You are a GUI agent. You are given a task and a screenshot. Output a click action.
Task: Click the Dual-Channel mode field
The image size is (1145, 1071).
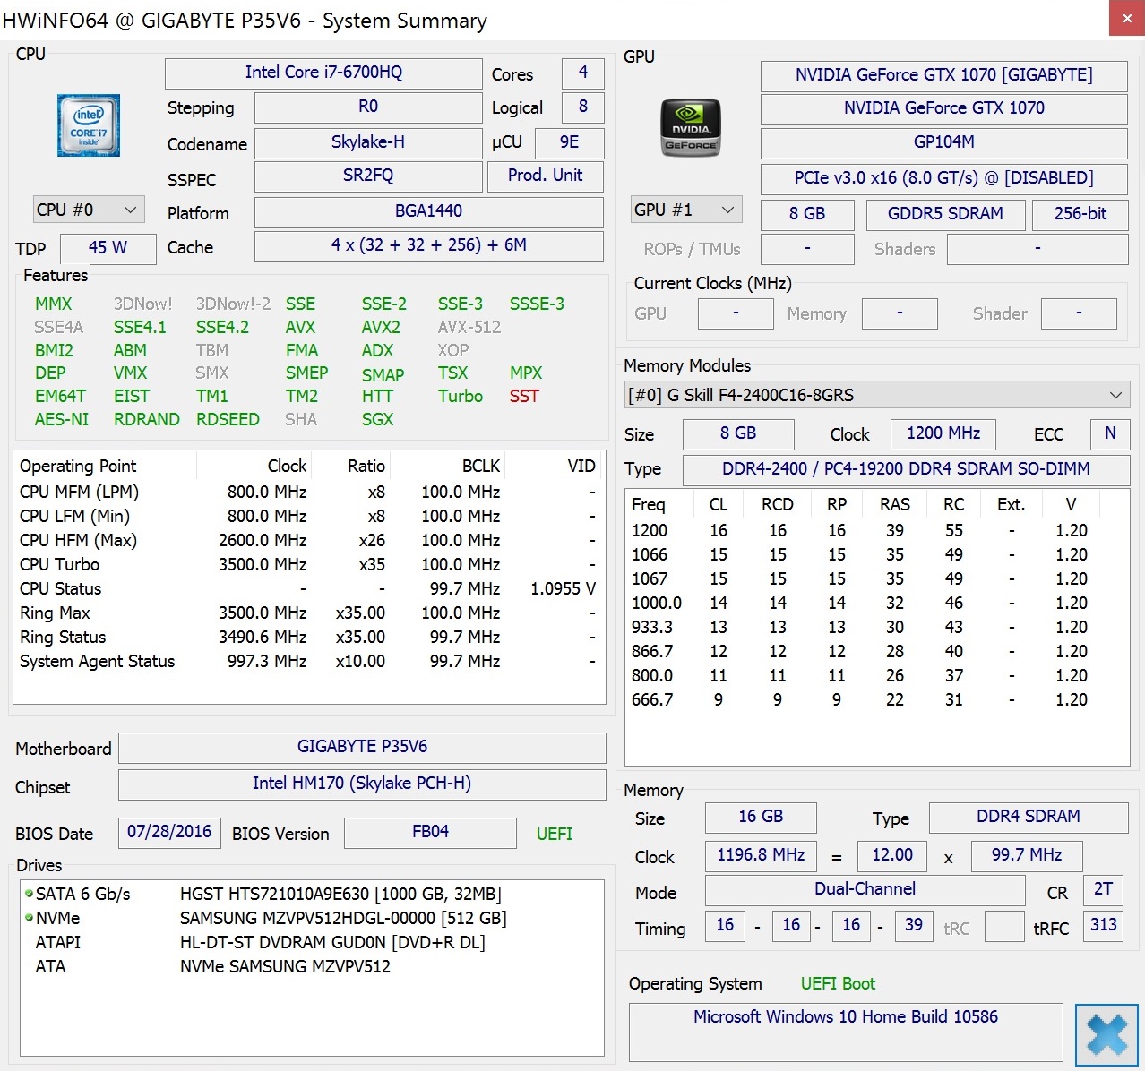click(865, 890)
